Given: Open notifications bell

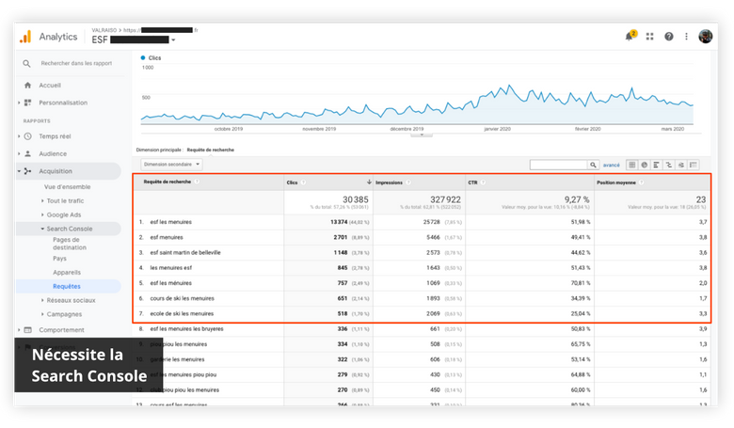Looking at the screenshot, I should point(630,36).
